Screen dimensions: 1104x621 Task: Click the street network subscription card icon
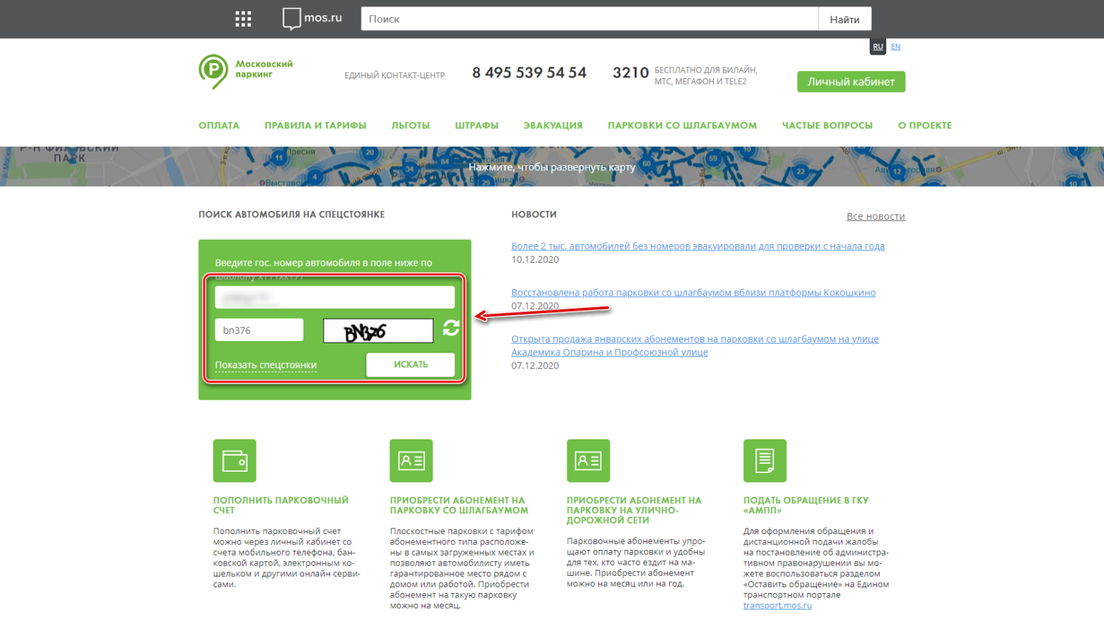pyautogui.click(x=588, y=461)
